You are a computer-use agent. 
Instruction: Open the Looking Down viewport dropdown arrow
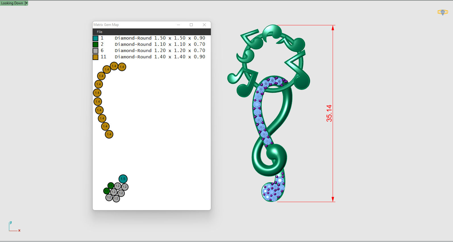pos(26,3)
